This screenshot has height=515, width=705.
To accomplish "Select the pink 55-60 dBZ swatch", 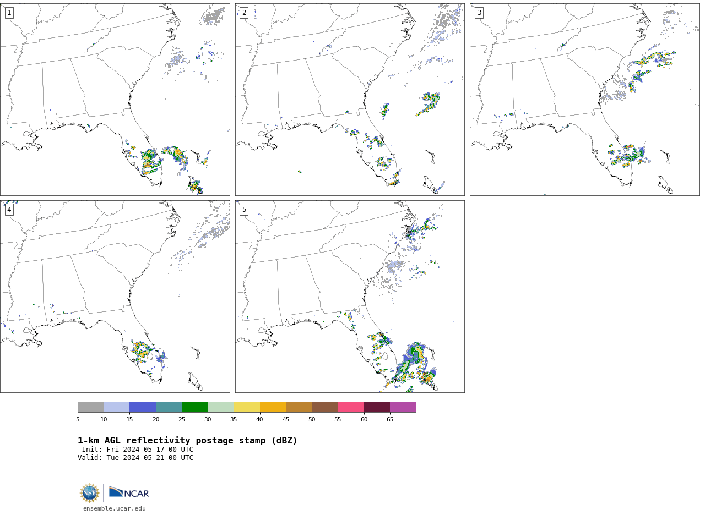I will point(351,407).
